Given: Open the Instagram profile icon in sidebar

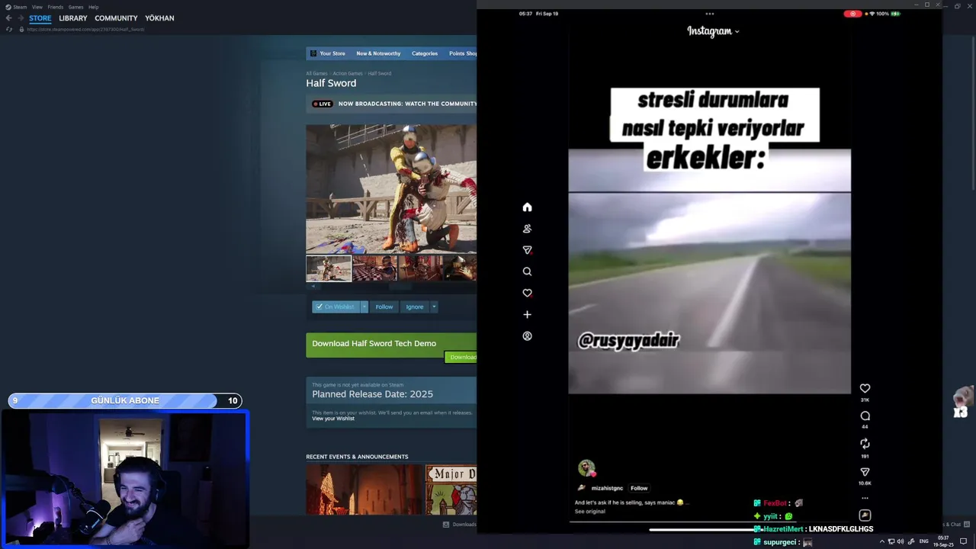Looking at the screenshot, I should (x=527, y=335).
